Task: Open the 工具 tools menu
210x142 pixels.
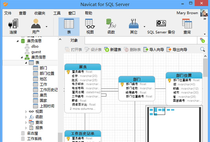Action: pos(57,13)
